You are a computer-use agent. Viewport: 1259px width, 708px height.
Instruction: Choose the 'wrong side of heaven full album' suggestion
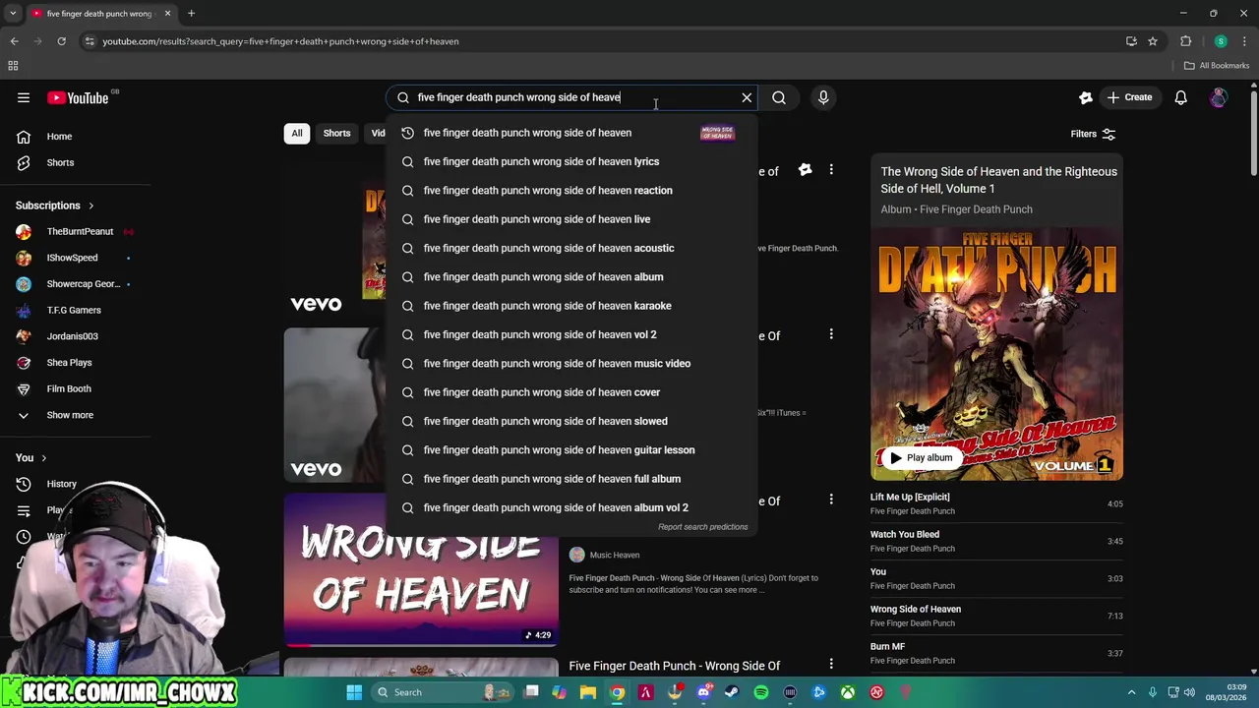pos(571,479)
